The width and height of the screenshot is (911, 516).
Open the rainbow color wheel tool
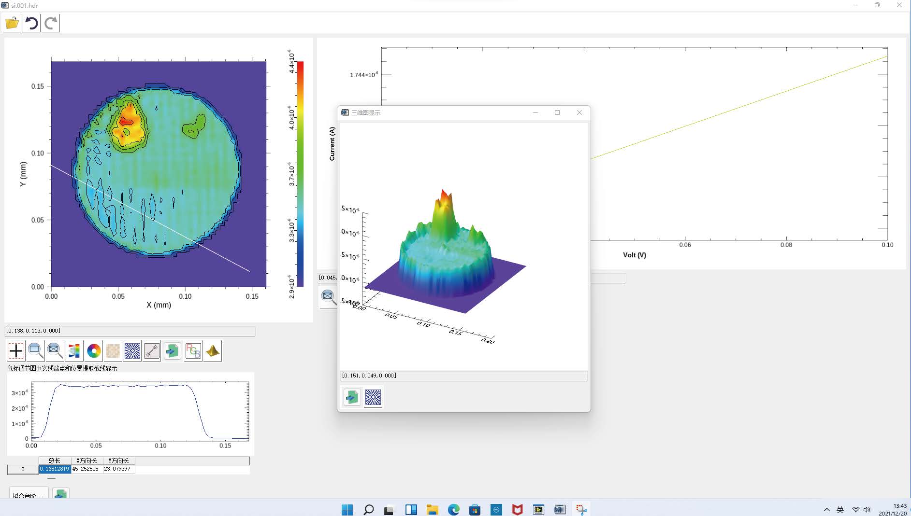(94, 351)
